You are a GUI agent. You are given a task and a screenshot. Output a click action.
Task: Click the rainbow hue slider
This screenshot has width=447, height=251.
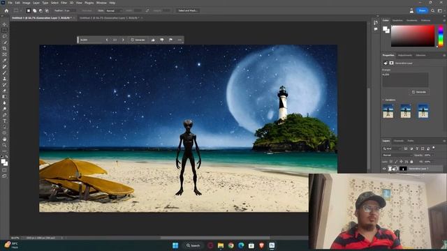click(x=441, y=36)
